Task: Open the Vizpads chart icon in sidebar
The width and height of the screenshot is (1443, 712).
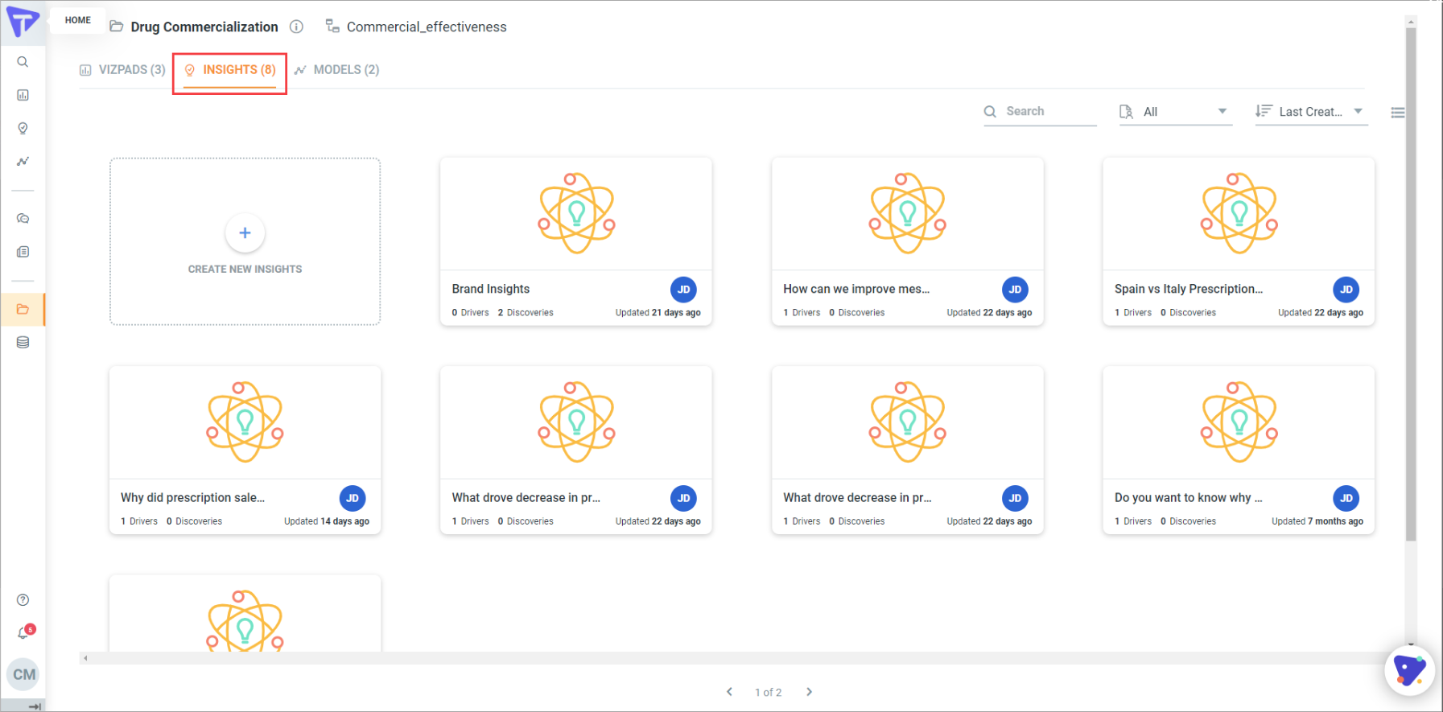Action: (x=23, y=95)
